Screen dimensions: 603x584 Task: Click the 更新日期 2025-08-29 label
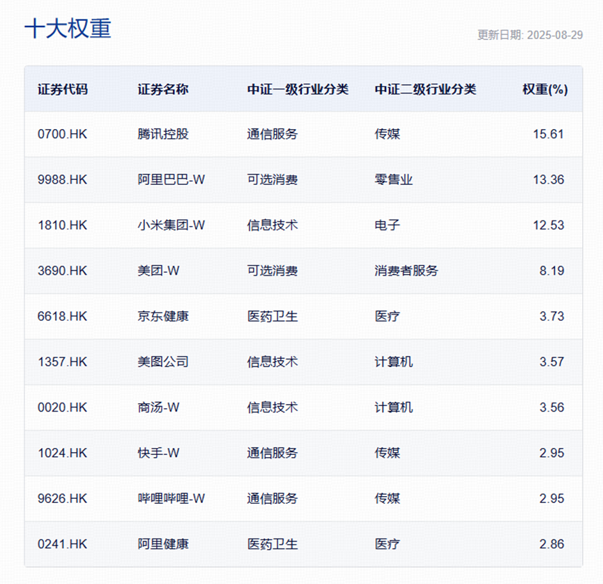tap(530, 35)
